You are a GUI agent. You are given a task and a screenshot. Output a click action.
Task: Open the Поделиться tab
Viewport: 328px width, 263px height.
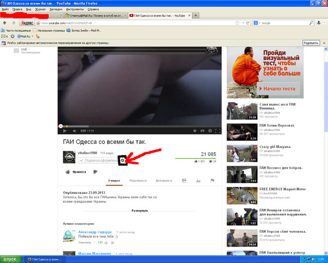click(x=138, y=181)
